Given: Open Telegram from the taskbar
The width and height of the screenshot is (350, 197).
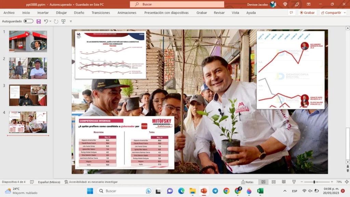Looking at the screenshot, I should tap(215, 191).
